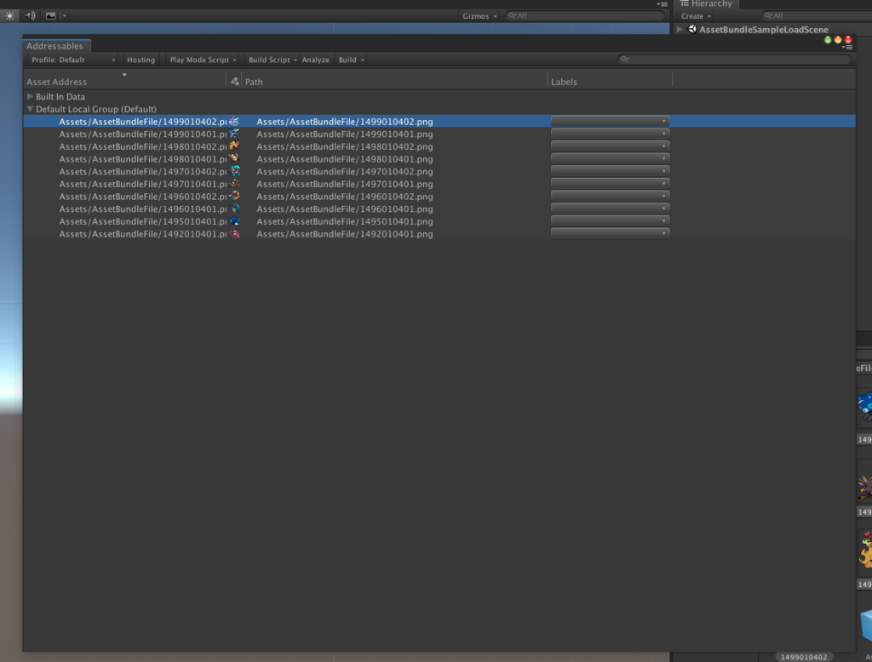Open Labels dropdown for 1496010401.png

[x=610, y=208]
